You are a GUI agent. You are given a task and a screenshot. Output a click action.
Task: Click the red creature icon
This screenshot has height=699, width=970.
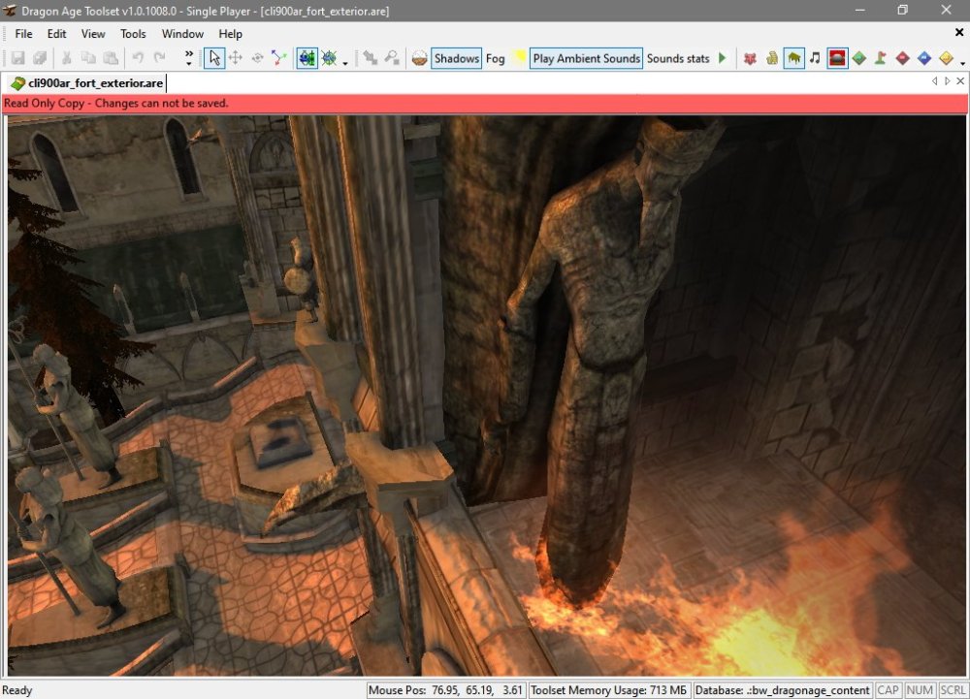750,58
